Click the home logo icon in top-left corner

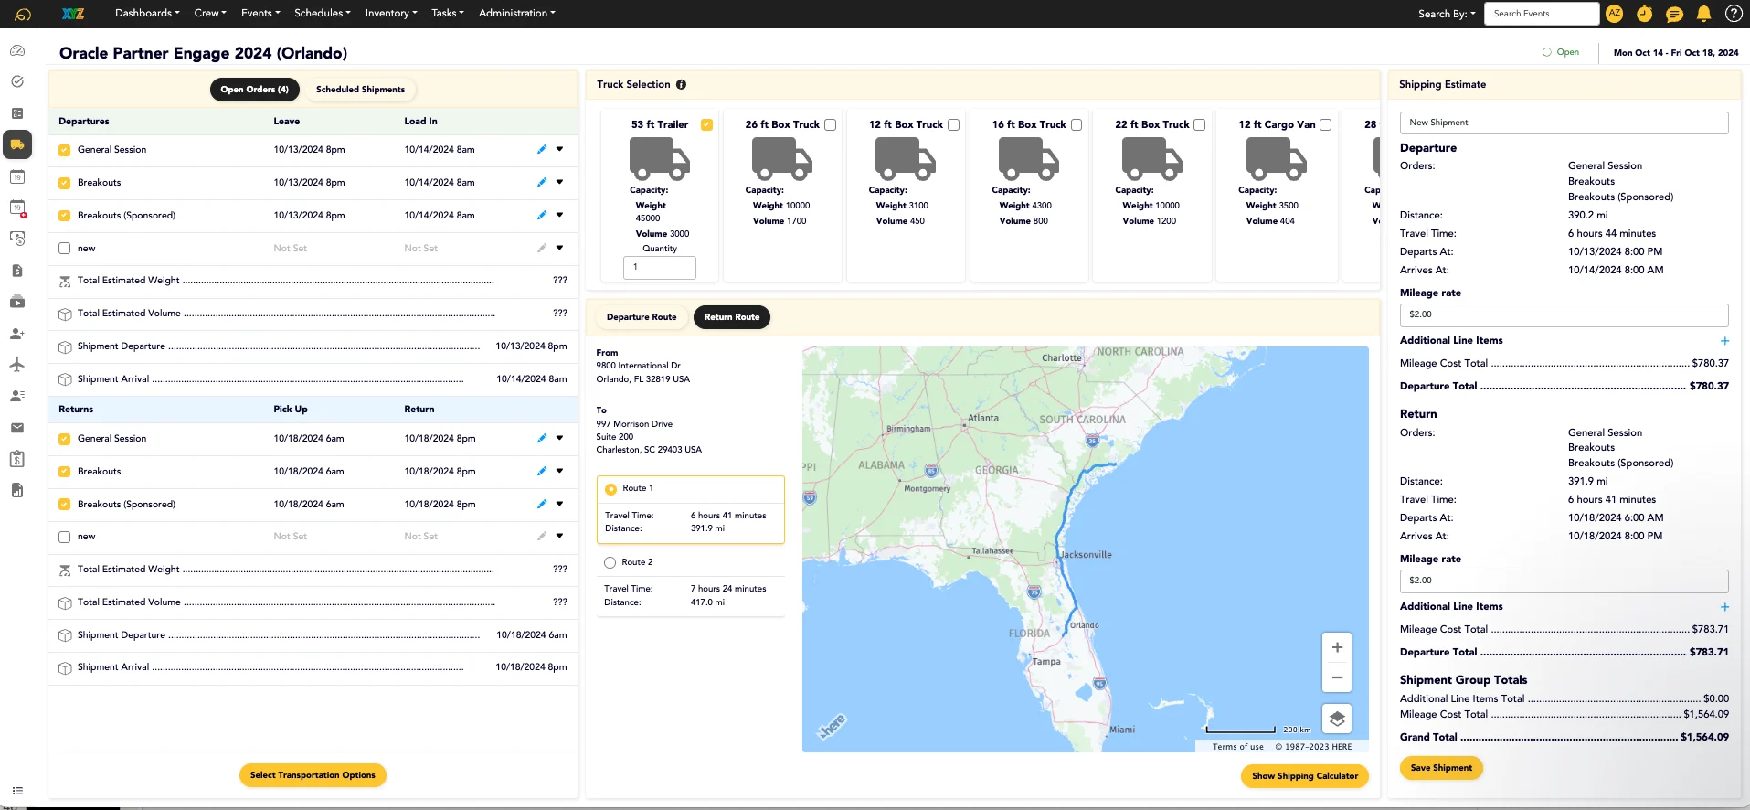tap(23, 14)
